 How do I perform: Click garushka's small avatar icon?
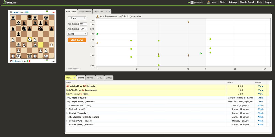pos(192,2)
